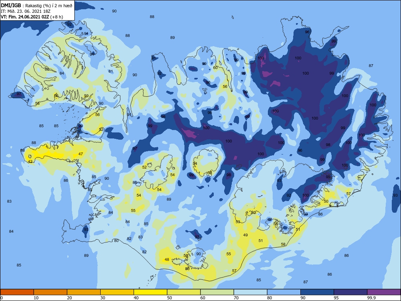Click the "49" humidity value on the map
Viewport: 401px width, 301px height.
245,235
